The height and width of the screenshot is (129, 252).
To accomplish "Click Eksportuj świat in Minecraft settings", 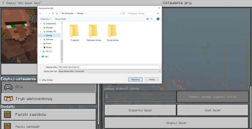I will pyautogui.click(x=140, y=110).
